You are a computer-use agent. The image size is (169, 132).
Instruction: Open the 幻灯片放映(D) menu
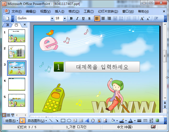click(x=108, y=11)
